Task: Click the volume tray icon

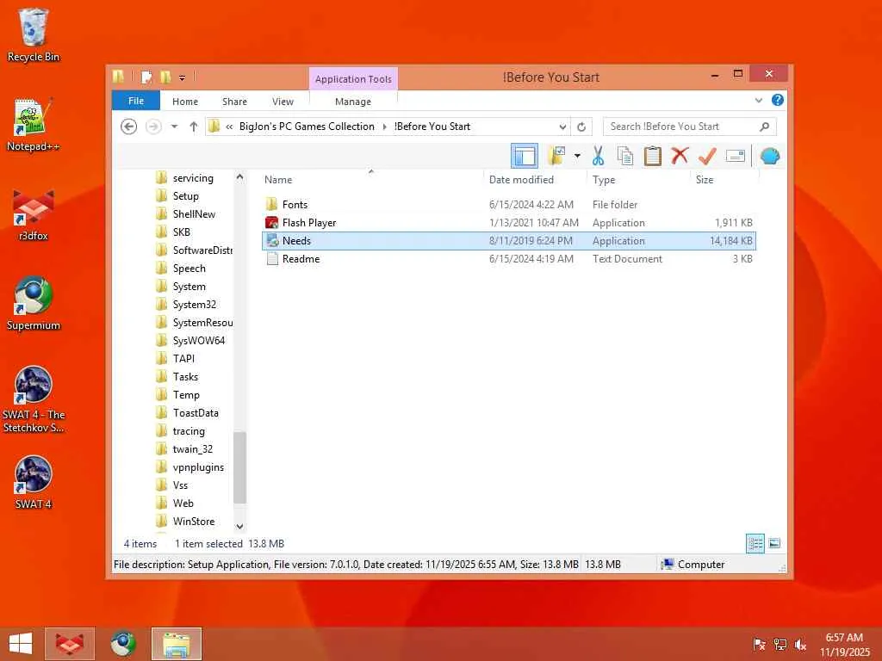Action: (800, 645)
